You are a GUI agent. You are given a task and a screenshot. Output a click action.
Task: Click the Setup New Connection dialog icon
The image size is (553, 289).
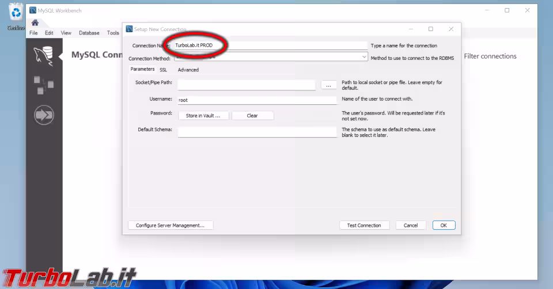click(x=129, y=29)
